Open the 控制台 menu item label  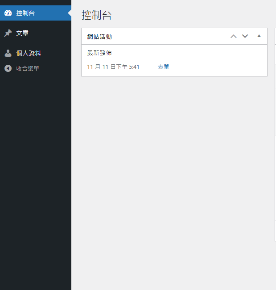(25, 13)
